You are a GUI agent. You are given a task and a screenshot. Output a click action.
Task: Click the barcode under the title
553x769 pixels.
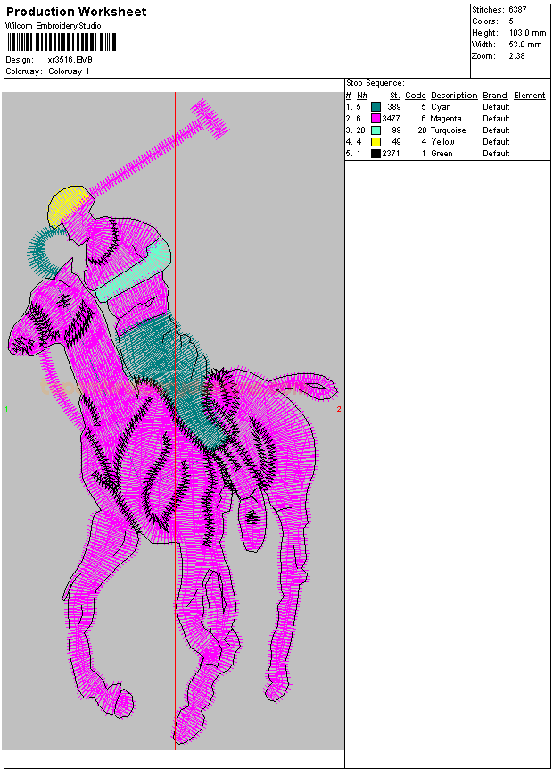point(62,42)
